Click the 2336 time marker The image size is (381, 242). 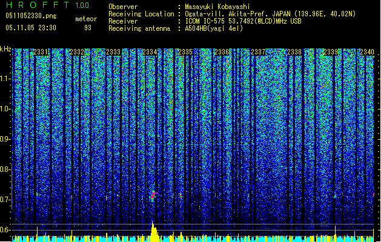tap(222, 52)
